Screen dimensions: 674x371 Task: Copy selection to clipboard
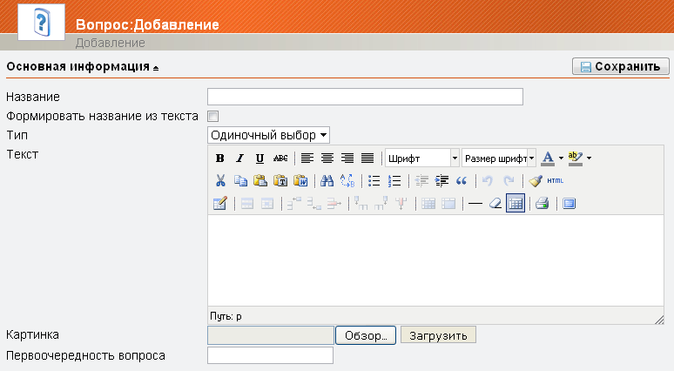tap(240, 180)
